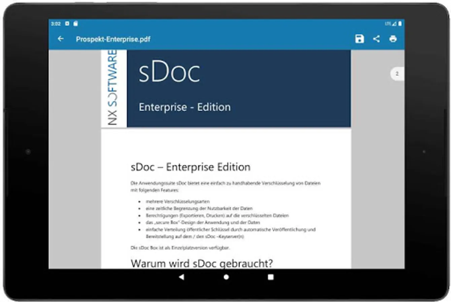Click the Enterprise - Edition subtitle
Screen dimensions: 451x302
(x=185, y=107)
